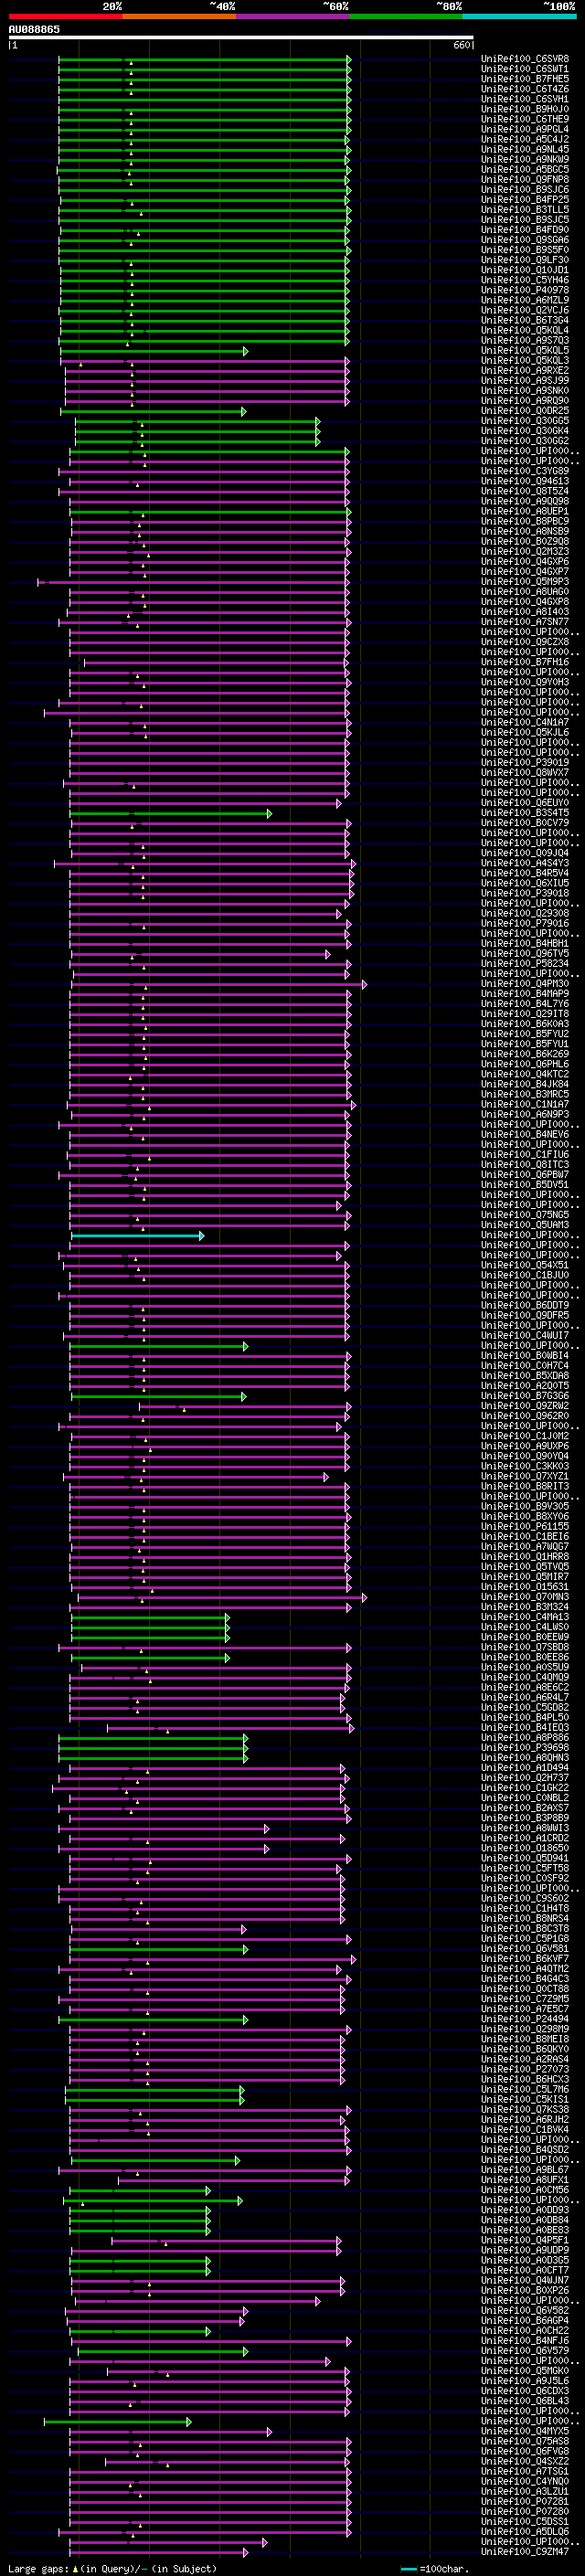Viewport: 585px width, 2576px height.
Task: Click the green alignment bar for UniRef100_C6SVR8
Action: coord(205,60)
